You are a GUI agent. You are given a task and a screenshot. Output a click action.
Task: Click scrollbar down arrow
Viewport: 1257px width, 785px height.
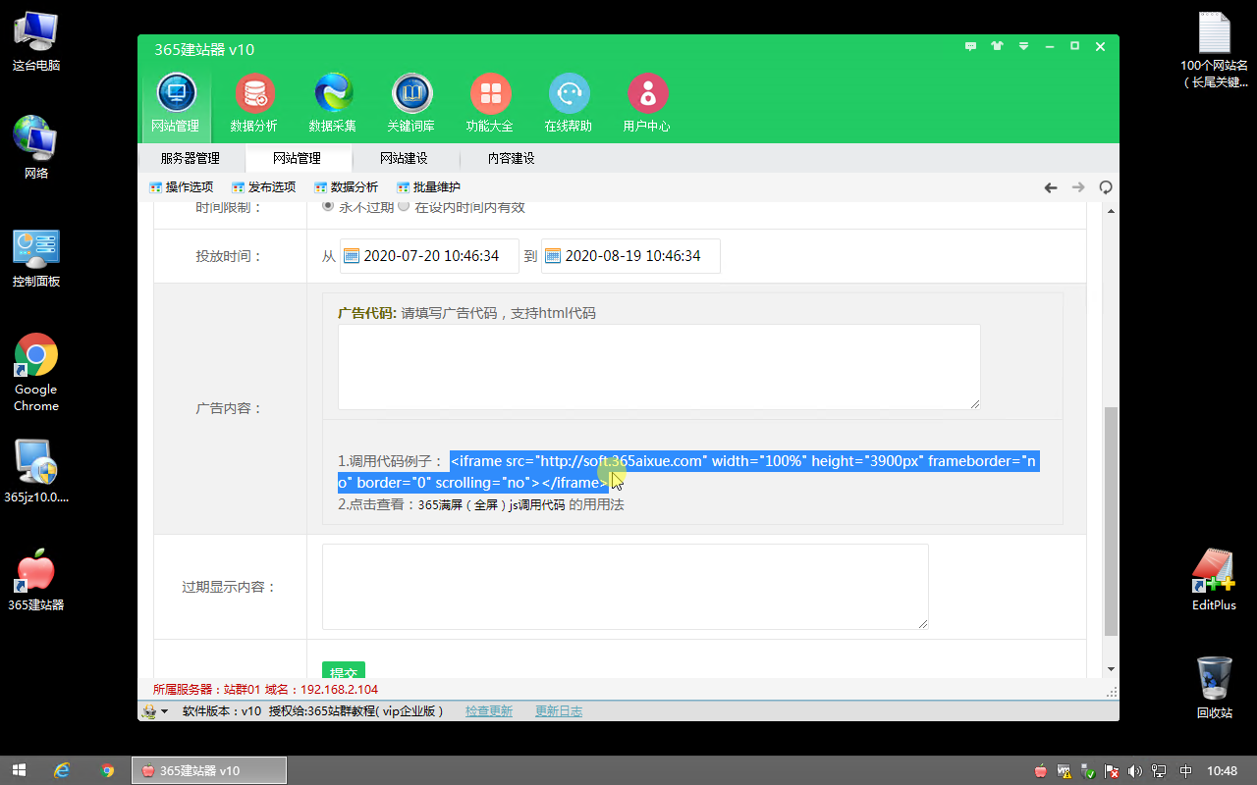pos(1111,669)
